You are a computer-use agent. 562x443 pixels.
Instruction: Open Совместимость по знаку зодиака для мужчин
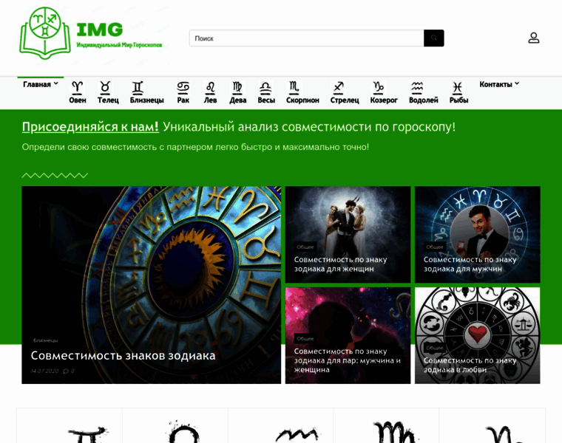470,264
